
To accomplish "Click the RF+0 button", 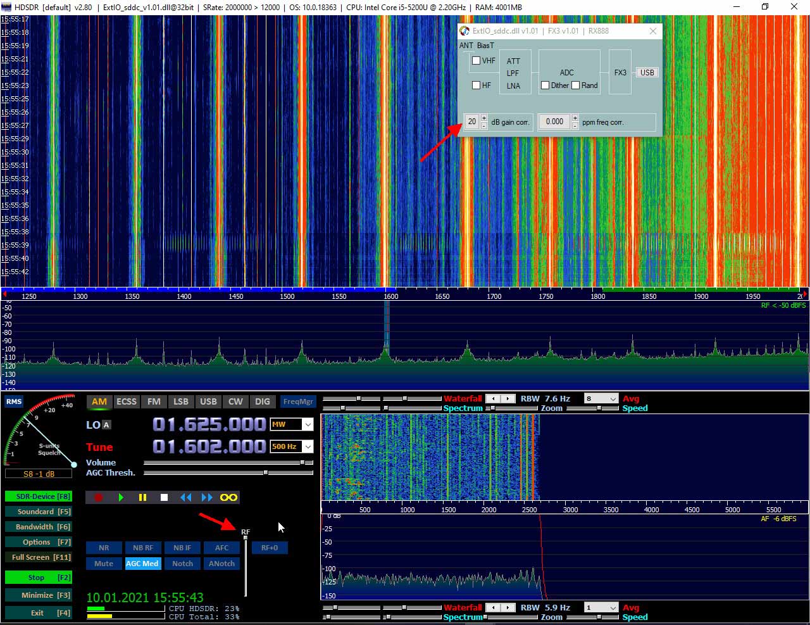I will coord(270,548).
